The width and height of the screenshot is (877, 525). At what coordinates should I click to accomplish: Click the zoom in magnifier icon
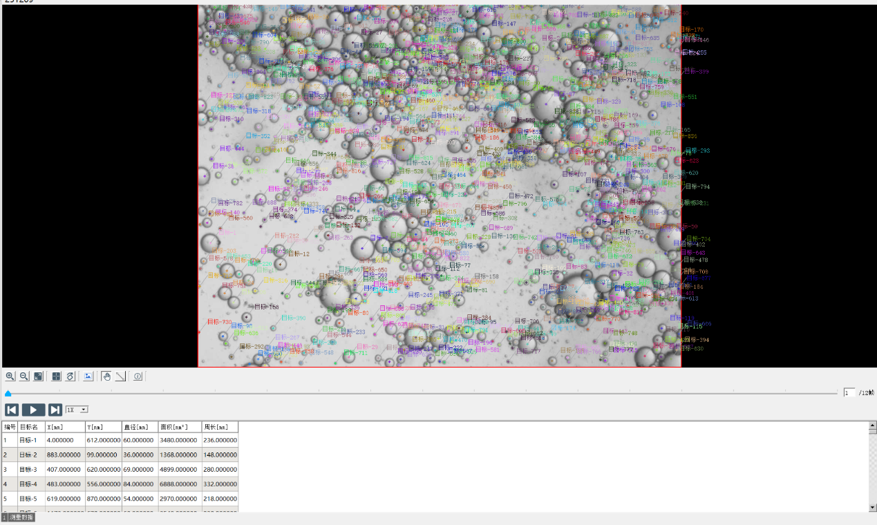pos(10,376)
